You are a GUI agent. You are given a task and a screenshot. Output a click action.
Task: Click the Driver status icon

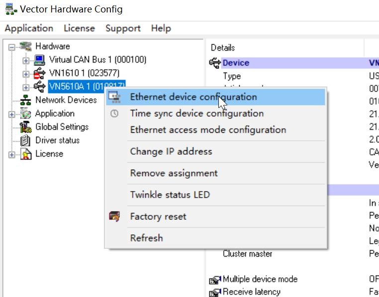tap(25, 141)
